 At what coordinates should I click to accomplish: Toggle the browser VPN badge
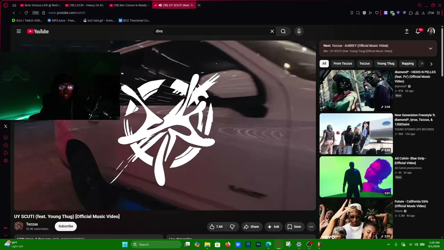tap(35, 13)
